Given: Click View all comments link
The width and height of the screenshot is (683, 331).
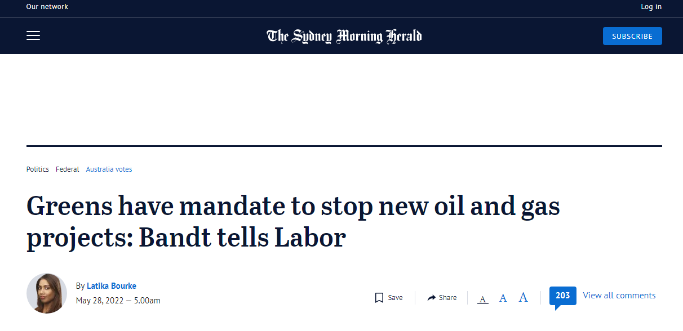Looking at the screenshot, I should [x=619, y=296].
